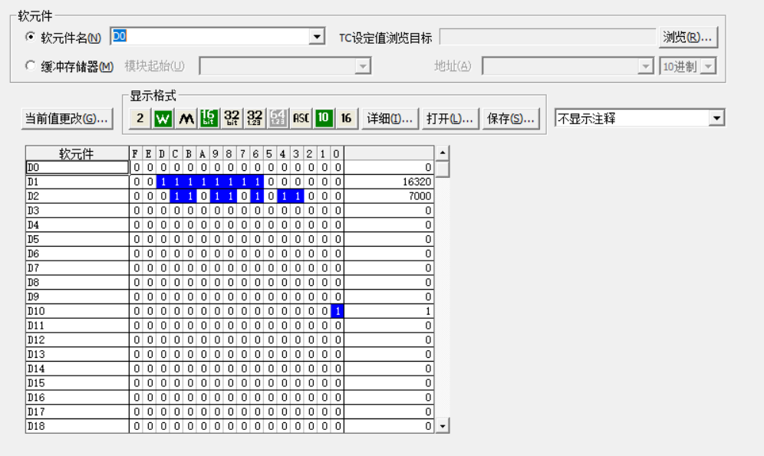Select hexadecimal '16' display icon
Screen dimensions: 764x456
[x=346, y=118]
